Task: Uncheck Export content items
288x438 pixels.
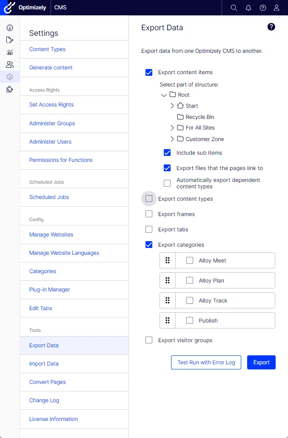Action: [x=149, y=72]
